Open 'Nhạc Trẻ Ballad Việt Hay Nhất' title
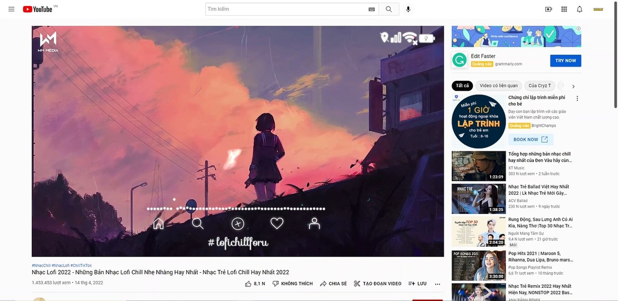The image size is (618, 301). pos(539,190)
